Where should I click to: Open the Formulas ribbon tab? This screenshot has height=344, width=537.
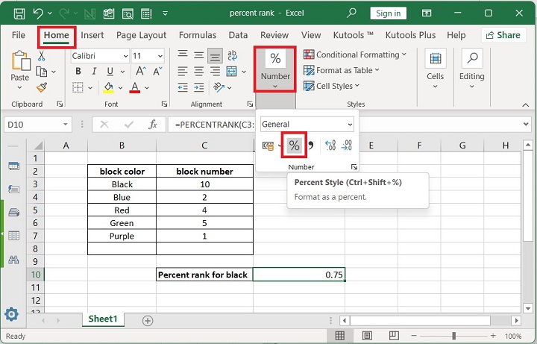(197, 35)
